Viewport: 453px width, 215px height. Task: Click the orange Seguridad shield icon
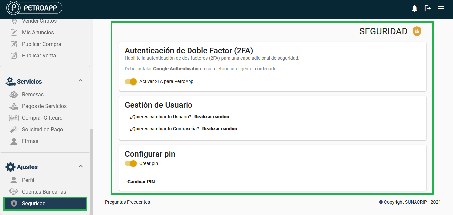coord(417,31)
